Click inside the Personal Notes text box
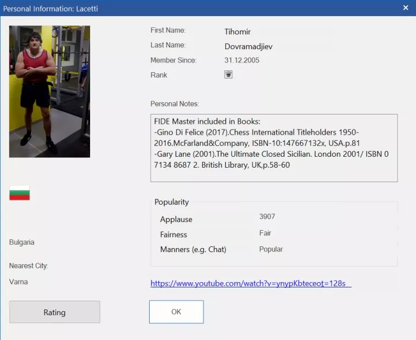 [274, 148]
